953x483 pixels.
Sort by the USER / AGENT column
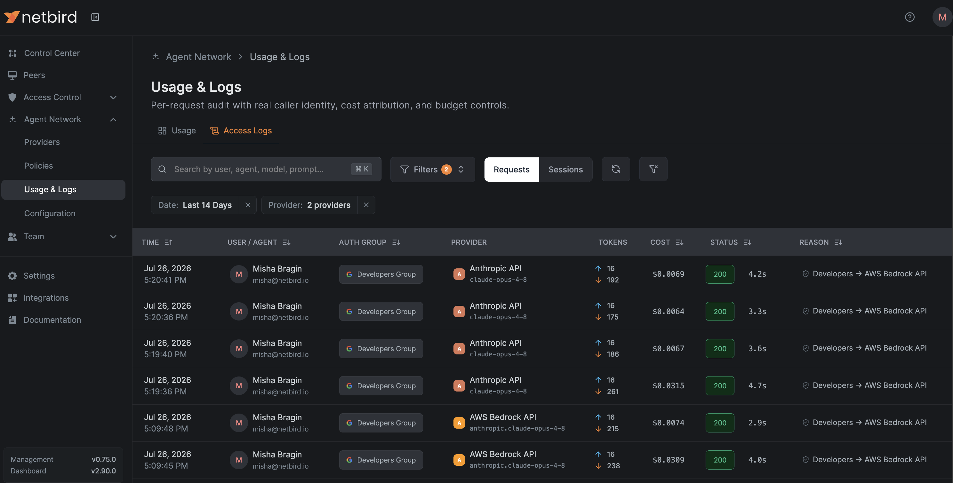(259, 242)
